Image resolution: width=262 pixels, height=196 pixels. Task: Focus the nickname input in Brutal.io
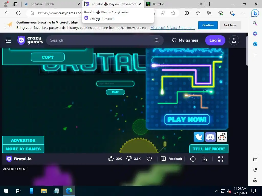(x=115, y=83)
